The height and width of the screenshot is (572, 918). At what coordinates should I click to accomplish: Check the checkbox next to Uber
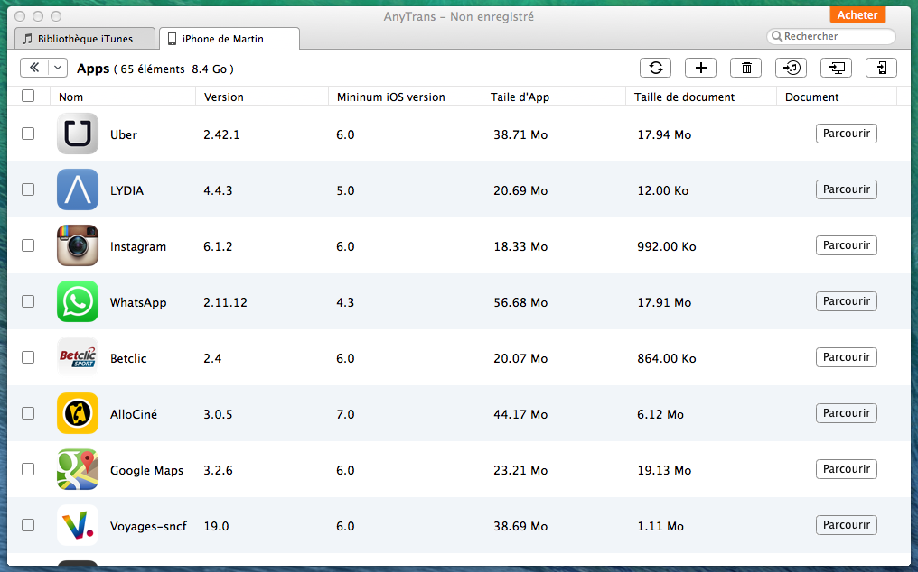click(28, 134)
